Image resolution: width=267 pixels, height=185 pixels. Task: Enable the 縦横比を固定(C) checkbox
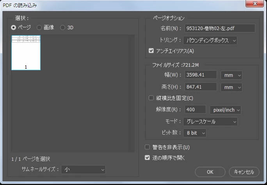click(151, 98)
